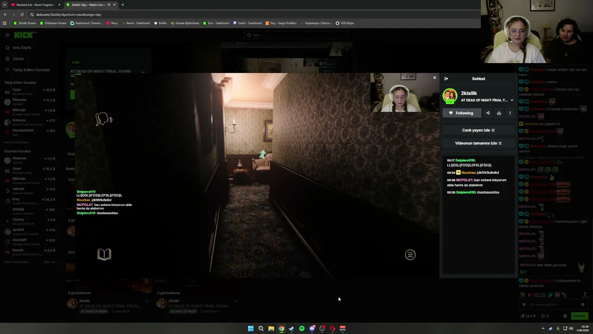Open the VDO.Ninja bookmark

[x=345, y=23]
